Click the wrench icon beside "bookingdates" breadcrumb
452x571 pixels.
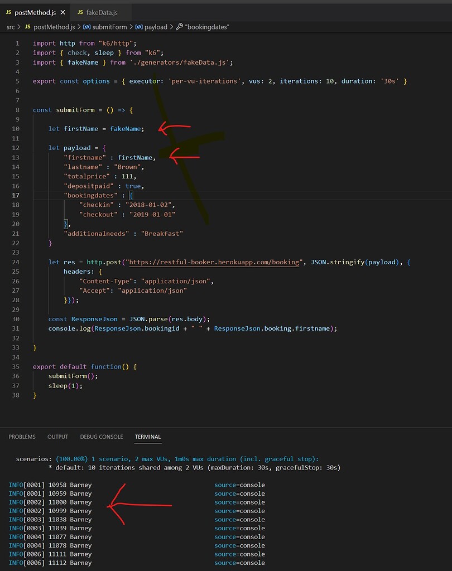point(179,27)
